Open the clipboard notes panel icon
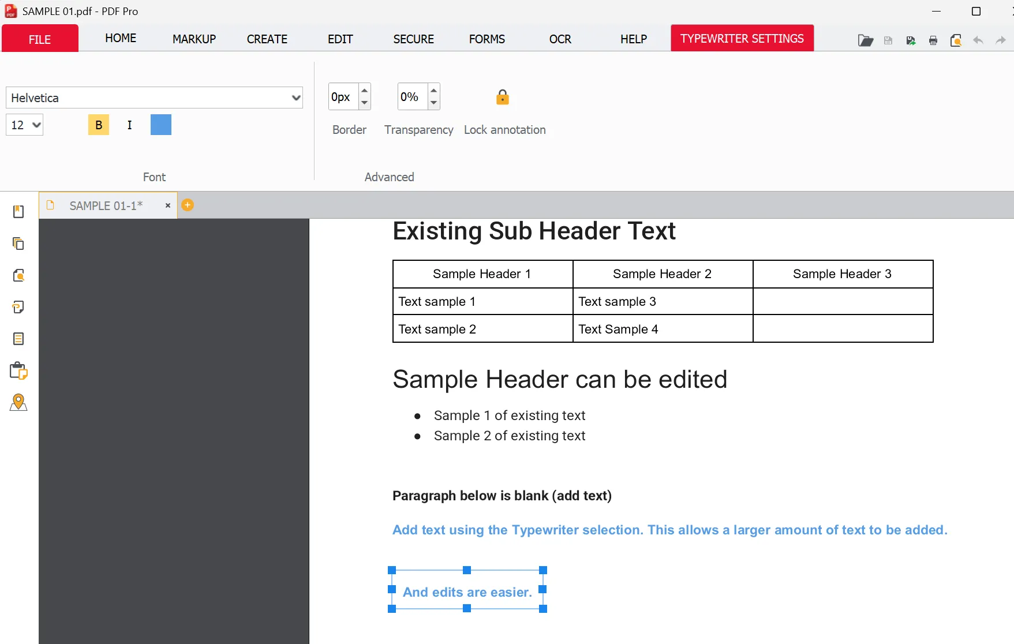This screenshot has height=644, width=1014. tap(18, 370)
